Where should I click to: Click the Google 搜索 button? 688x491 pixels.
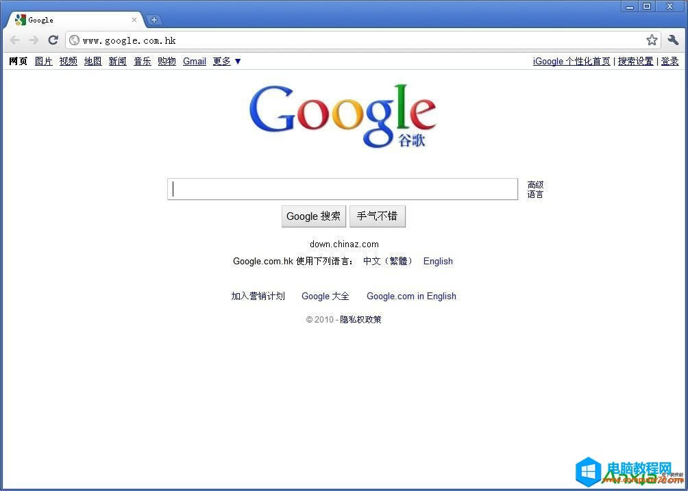click(x=313, y=216)
